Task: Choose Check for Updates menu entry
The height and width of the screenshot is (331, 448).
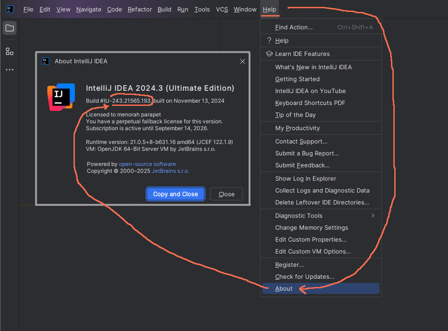Action: [304, 276]
